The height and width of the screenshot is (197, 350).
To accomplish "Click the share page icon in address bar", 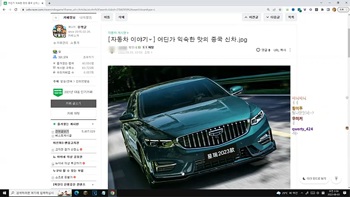I will (x=274, y=10).
